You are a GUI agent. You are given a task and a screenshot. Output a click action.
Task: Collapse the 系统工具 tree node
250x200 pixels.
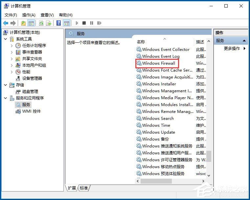click(x=6, y=39)
